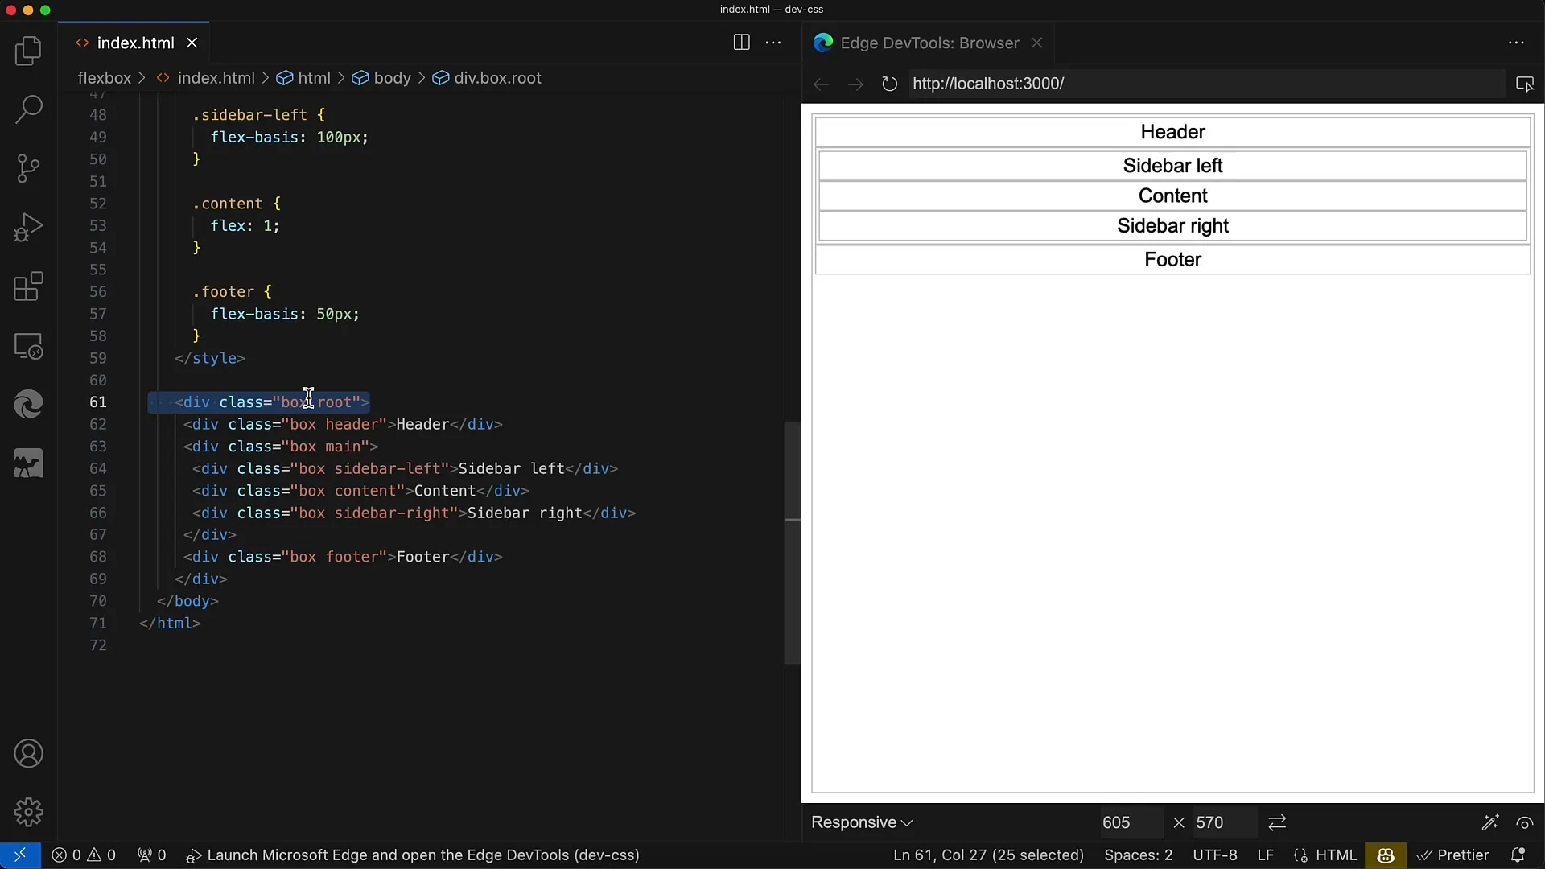Click Launch Microsoft Edge status bar item
The width and height of the screenshot is (1545, 869).
pyautogui.click(x=413, y=855)
